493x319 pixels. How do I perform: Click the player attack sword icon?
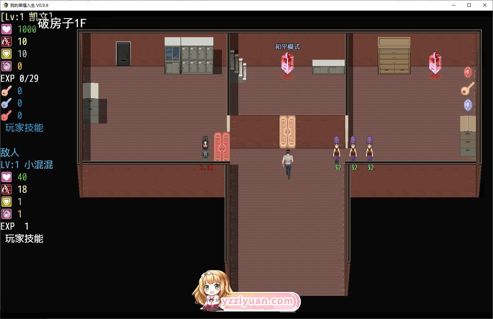point(6,41)
